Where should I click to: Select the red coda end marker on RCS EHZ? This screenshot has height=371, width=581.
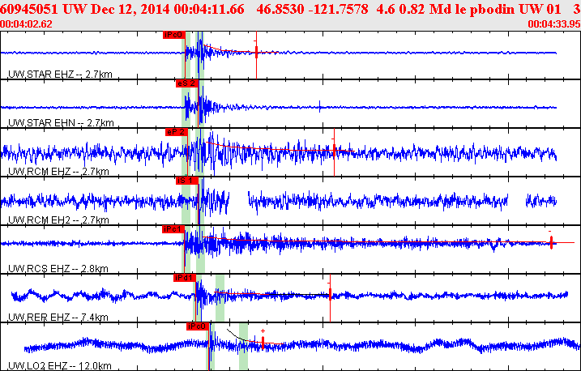(551, 241)
